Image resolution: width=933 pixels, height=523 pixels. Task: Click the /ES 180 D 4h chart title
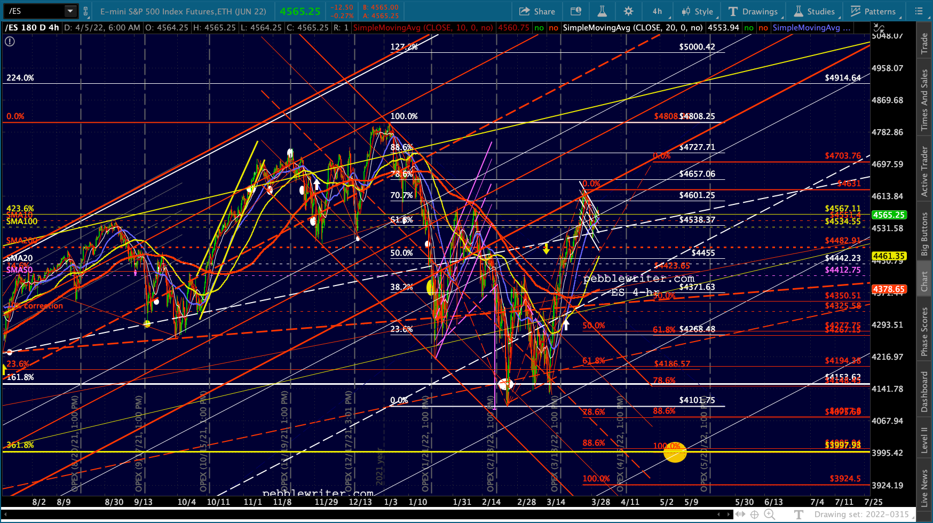coord(32,28)
